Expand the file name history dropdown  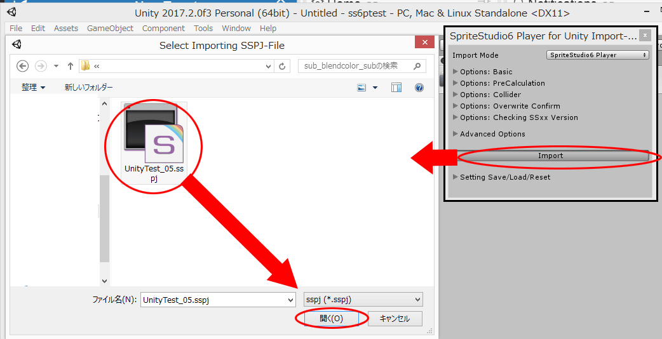[290, 300]
